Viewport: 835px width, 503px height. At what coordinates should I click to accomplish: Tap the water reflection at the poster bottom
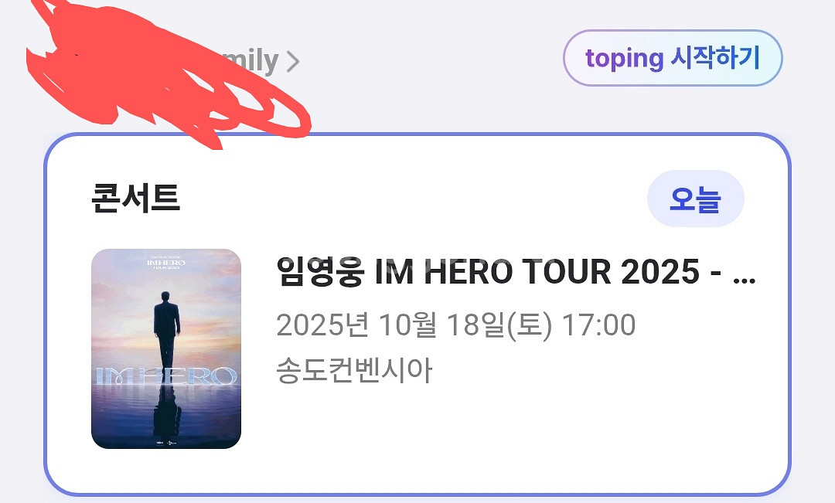pyautogui.click(x=166, y=413)
